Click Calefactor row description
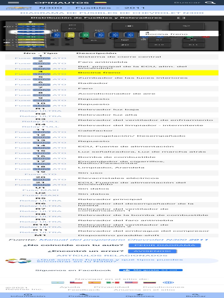Image resolution: width=224 pixels, height=298 pixels. coord(95,131)
